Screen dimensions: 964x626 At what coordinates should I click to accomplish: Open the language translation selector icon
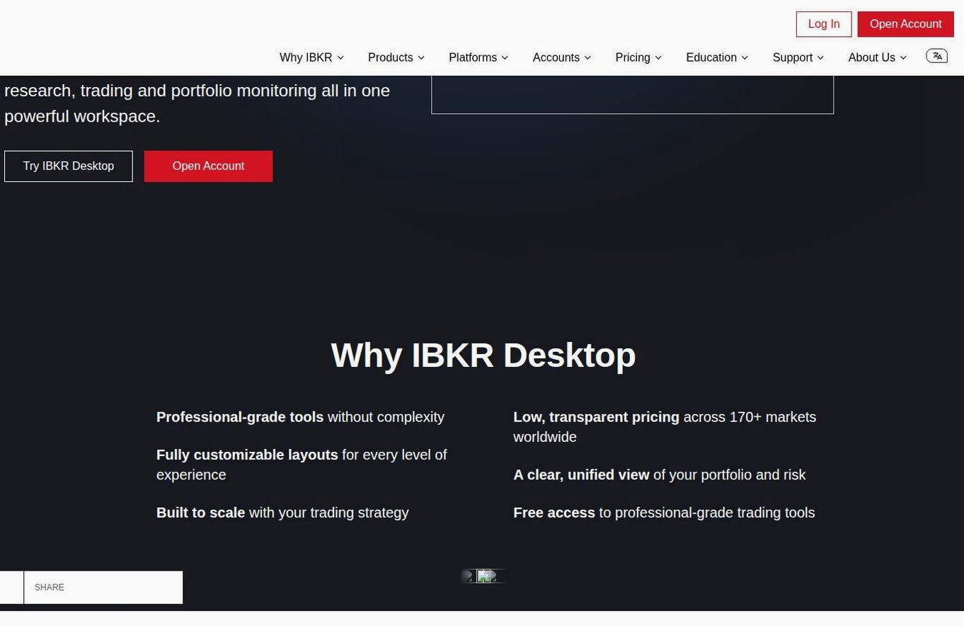point(936,56)
